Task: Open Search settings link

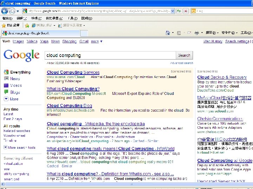Action: click(237, 41)
